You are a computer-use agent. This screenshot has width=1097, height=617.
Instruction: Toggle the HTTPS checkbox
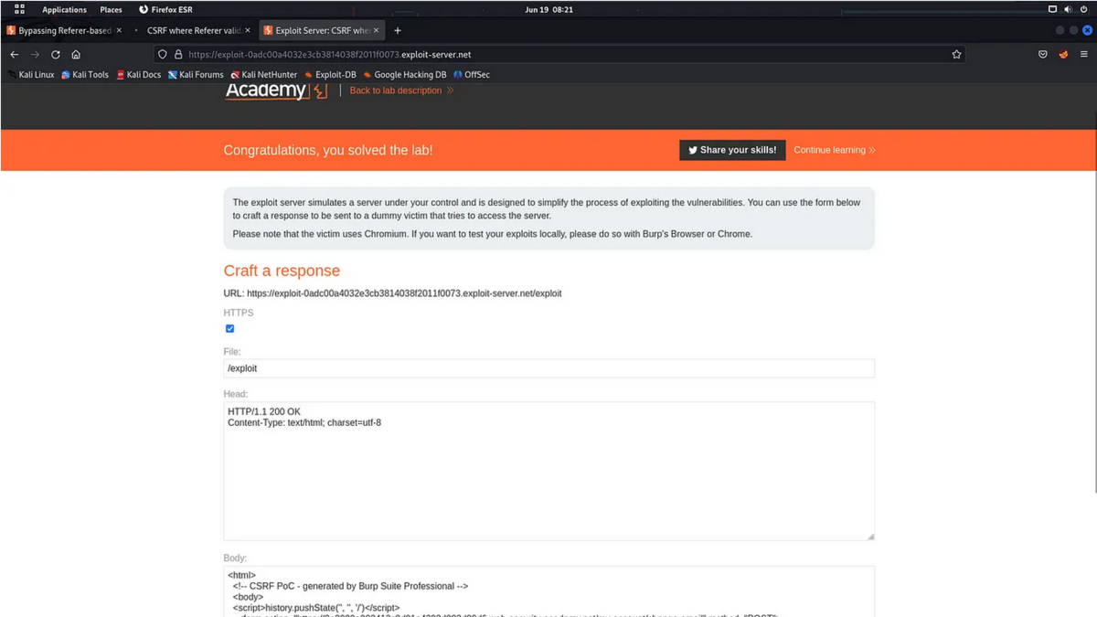tap(229, 328)
